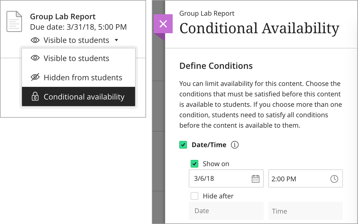The image size is (358, 224).
Task: Click the lock icon for conditional availability
Action: tap(35, 97)
